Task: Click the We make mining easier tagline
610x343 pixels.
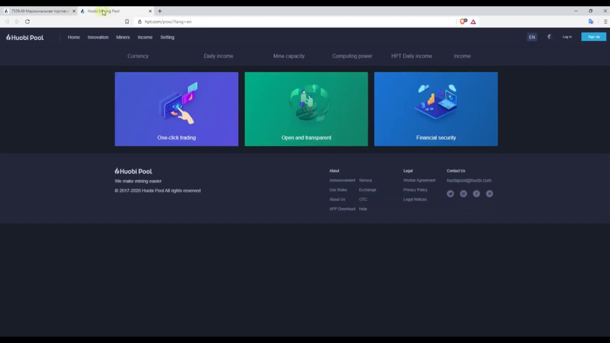Action: 138,181
